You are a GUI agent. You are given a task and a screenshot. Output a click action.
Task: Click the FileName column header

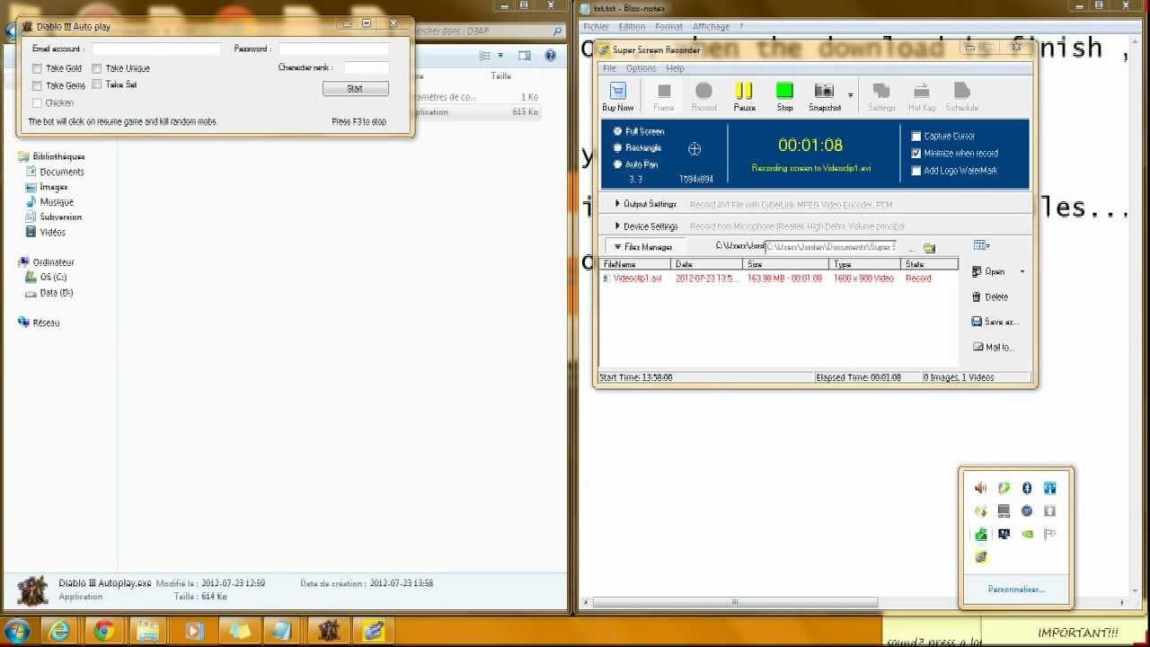pyautogui.click(x=635, y=264)
